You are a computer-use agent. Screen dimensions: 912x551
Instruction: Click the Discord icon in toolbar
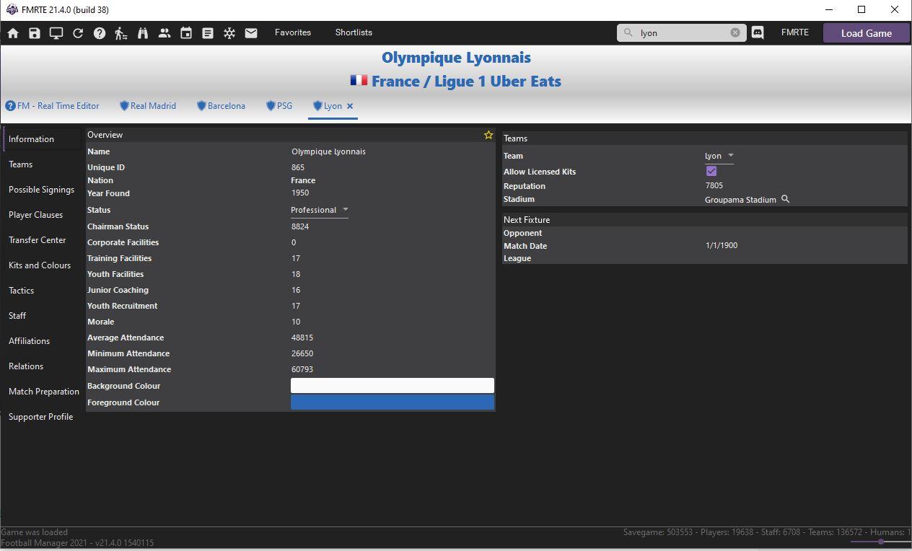pyautogui.click(x=758, y=33)
